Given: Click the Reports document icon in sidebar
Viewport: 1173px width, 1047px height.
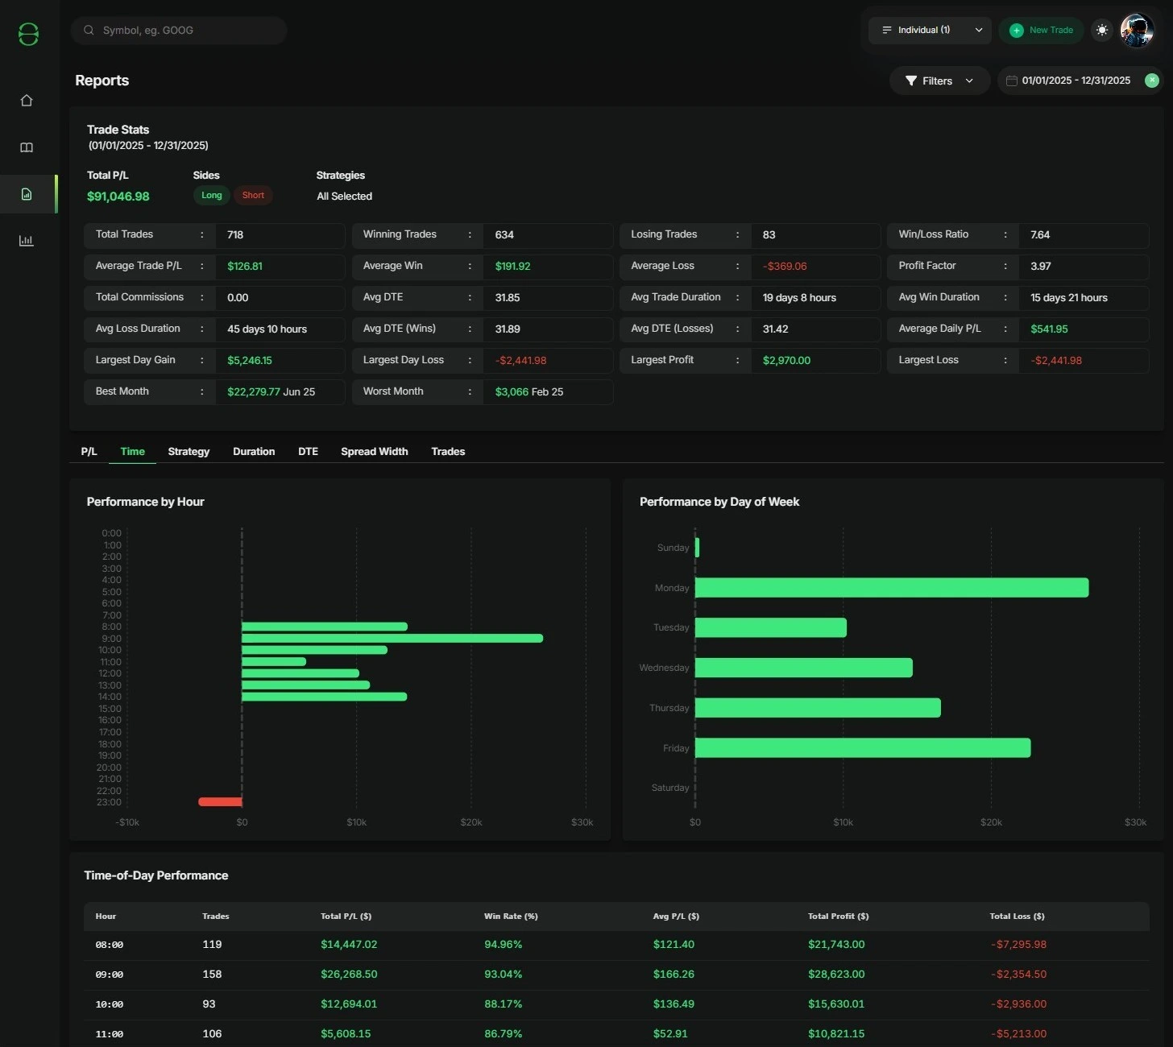Looking at the screenshot, I should (27, 193).
